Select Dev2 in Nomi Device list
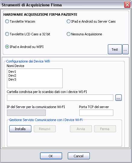 tap(12, 75)
